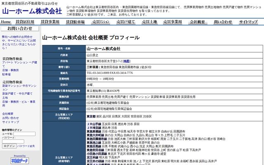Click the お問い合わせ sidebar button

click(x=20, y=28)
